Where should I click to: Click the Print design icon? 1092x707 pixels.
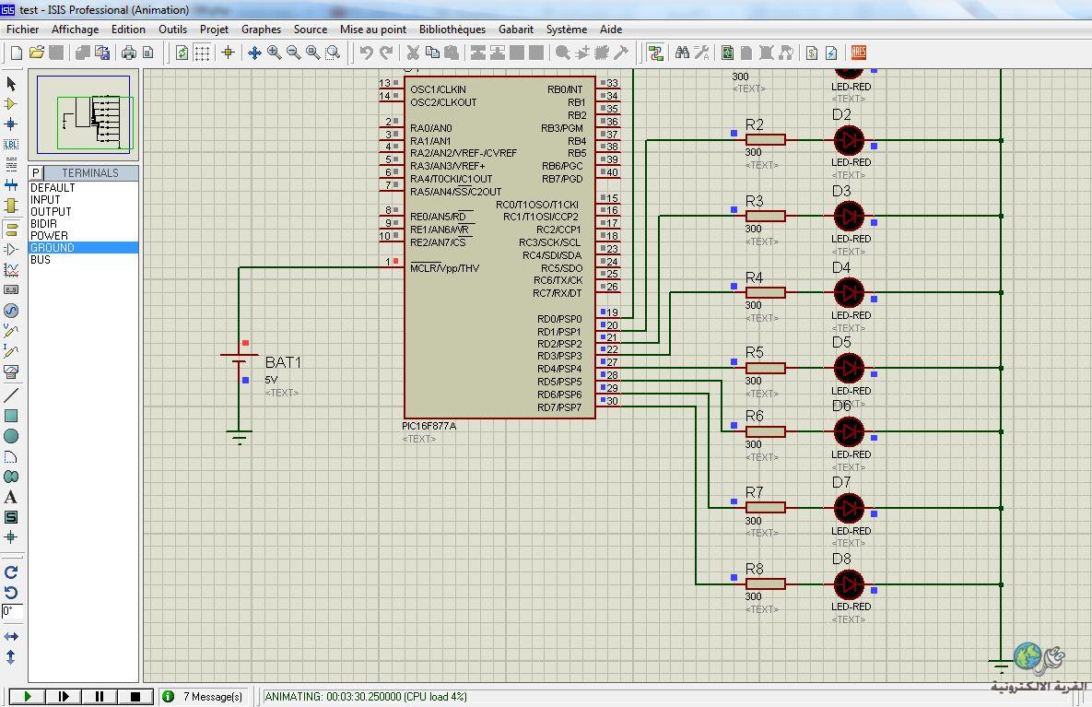pos(129,53)
